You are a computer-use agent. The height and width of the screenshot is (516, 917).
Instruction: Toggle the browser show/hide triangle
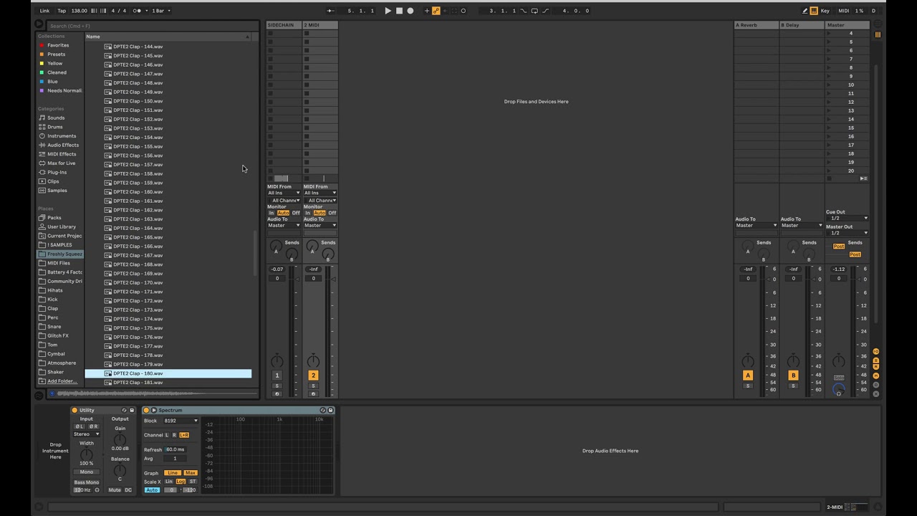coord(39,24)
